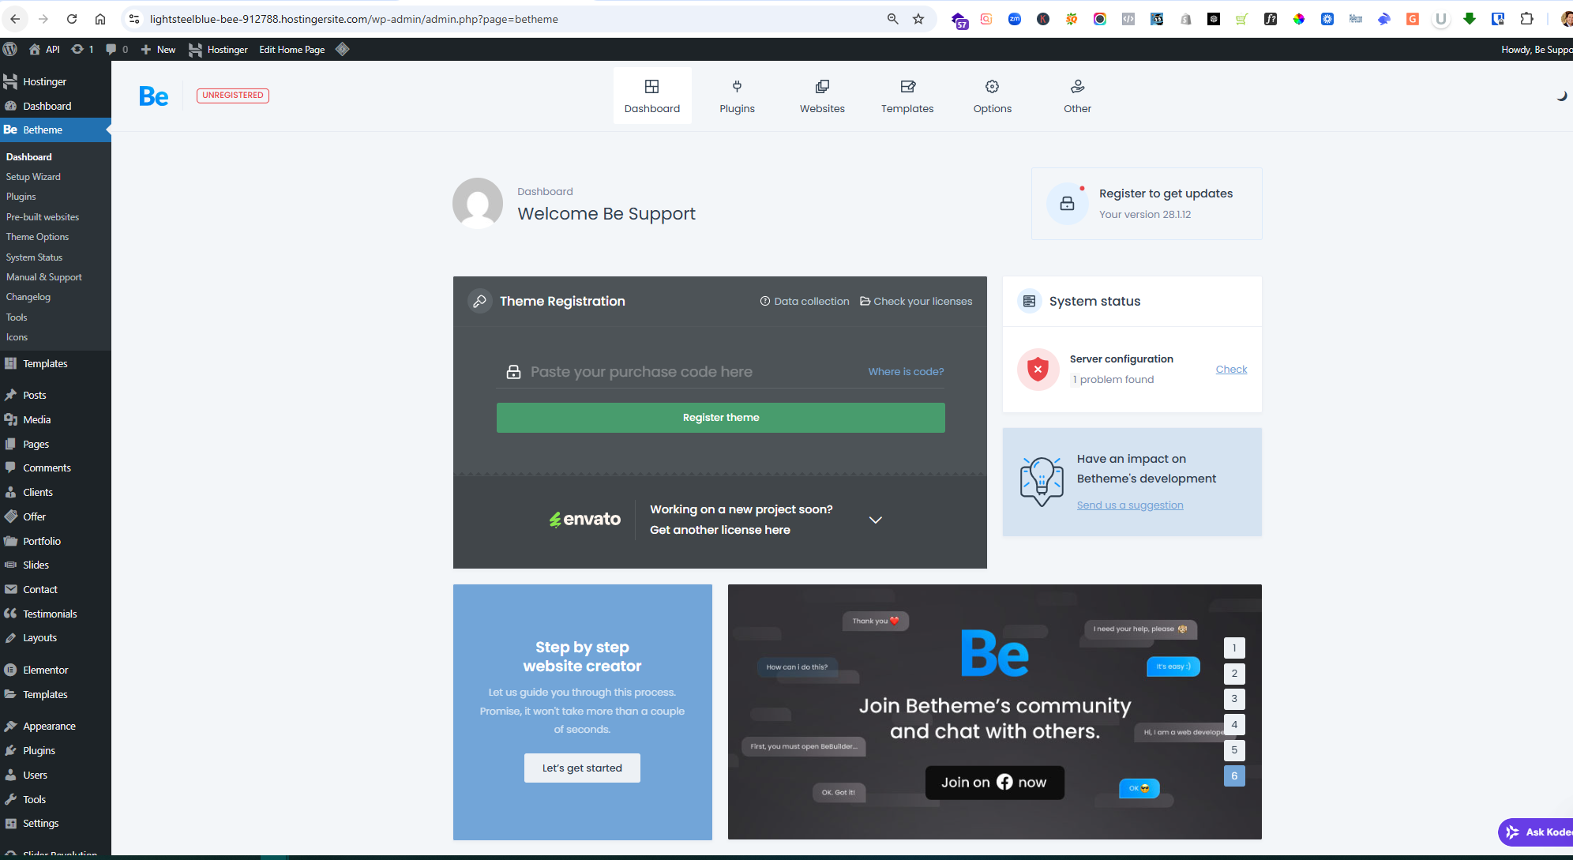Click the Betheme Be logo
The image size is (1573, 860).
[154, 96]
